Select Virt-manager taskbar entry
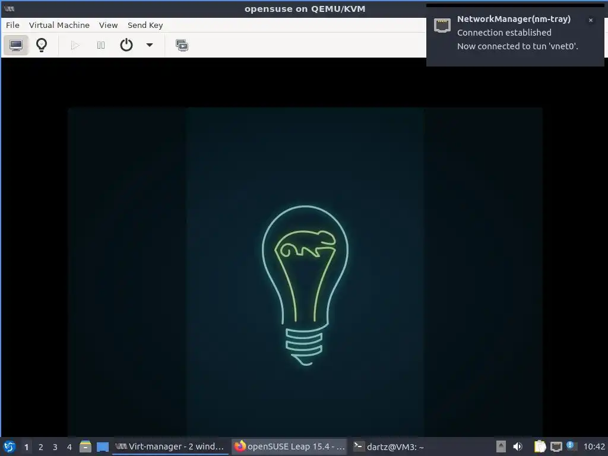This screenshot has width=608, height=456. click(x=170, y=446)
